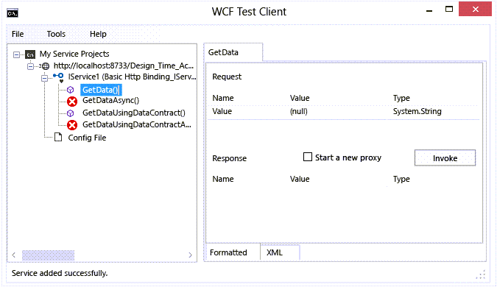Open the Tools menu

pos(56,34)
